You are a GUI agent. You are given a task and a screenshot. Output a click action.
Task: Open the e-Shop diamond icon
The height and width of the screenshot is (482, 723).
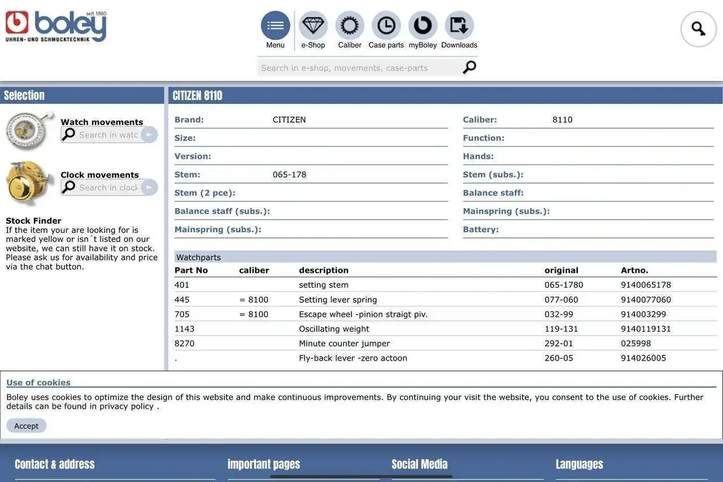pyautogui.click(x=313, y=25)
